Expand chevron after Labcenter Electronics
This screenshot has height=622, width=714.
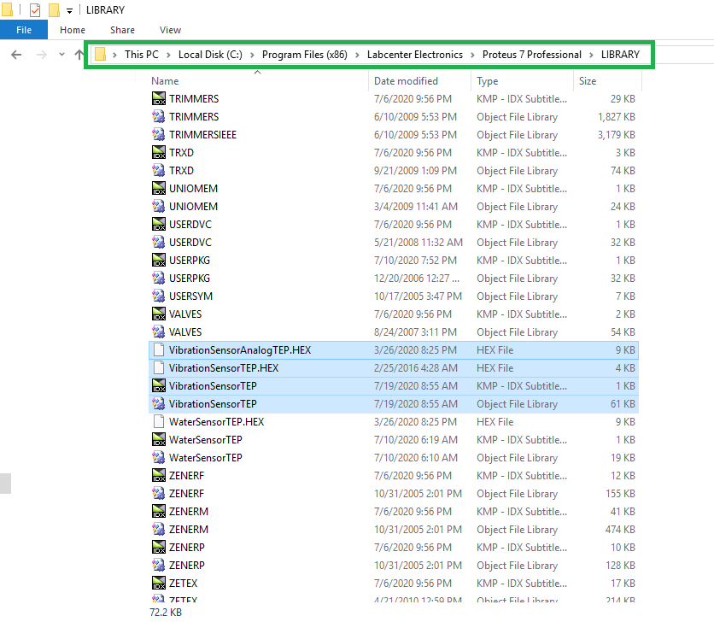point(472,56)
